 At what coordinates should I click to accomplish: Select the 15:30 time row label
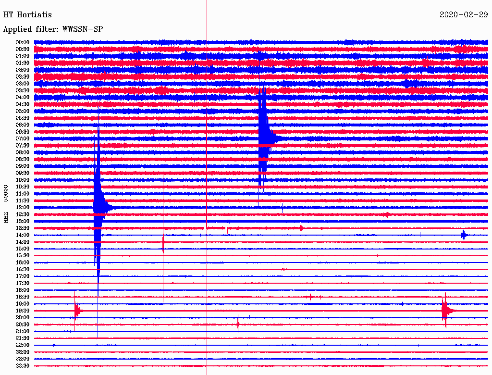coord(23,256)
